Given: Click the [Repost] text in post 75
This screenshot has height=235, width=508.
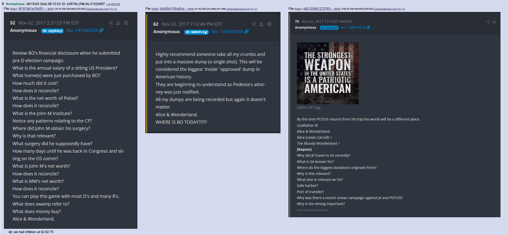Looking at the screenshot, I should [304, 149].
